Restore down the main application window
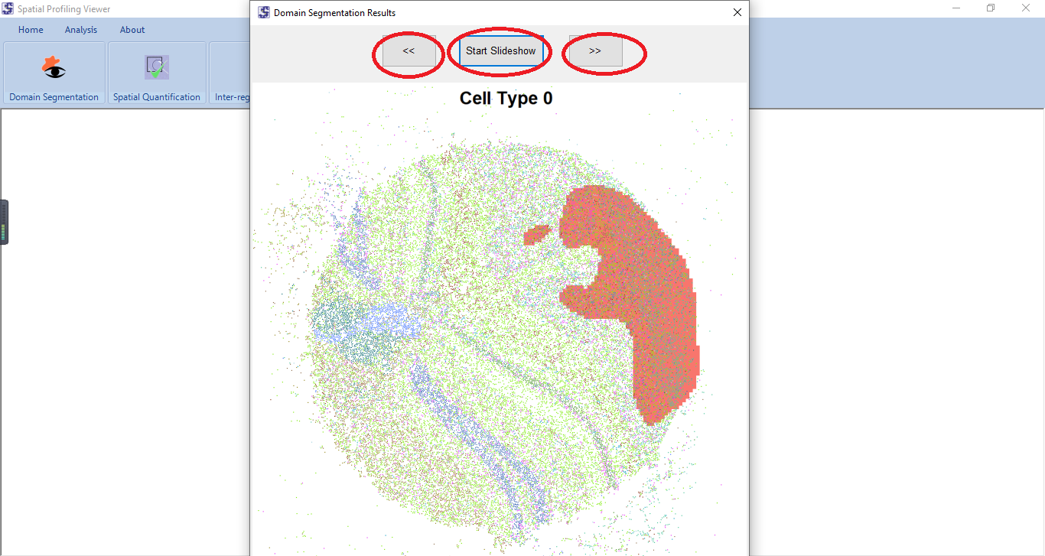Screen dimensions: 1045x556 (991, 8)
